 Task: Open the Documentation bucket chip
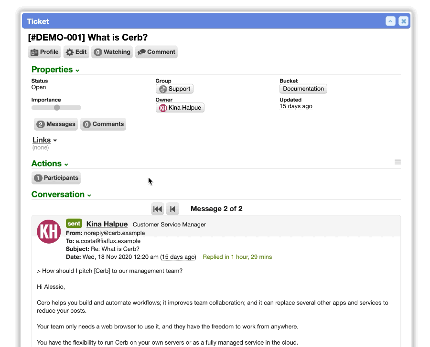pos(303,89)
